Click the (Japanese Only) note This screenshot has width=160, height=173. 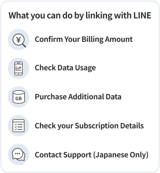(121, 155)
